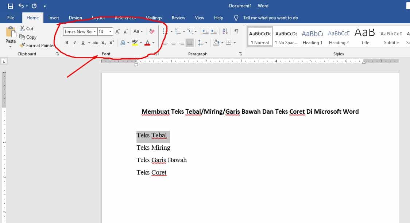Open the font name dropdown
Viewport: 410px width, 223px height.
(94, 32)
